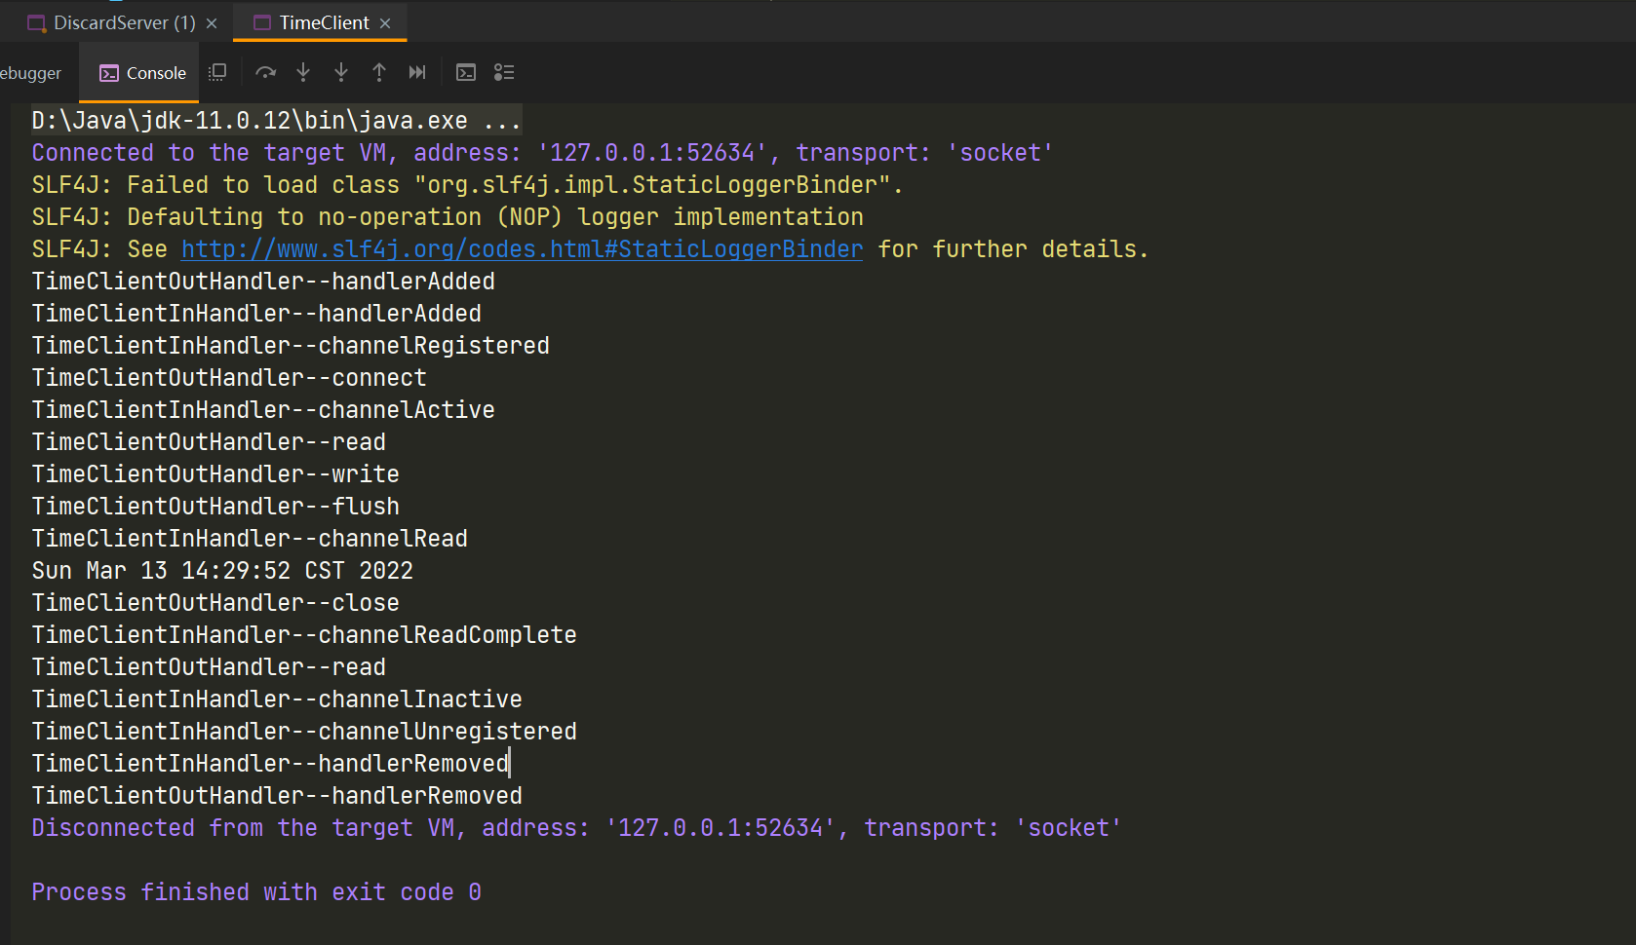
Task: Click the 'Sun Mar 13 14:29:52 CST 2022' output
Action: (222, 571)
